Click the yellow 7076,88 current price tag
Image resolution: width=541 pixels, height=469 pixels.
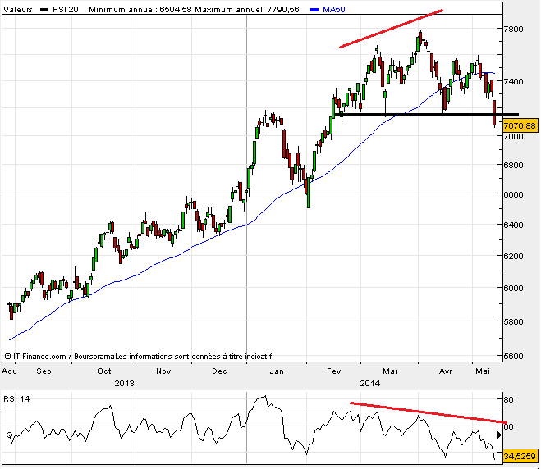point(520,125)
